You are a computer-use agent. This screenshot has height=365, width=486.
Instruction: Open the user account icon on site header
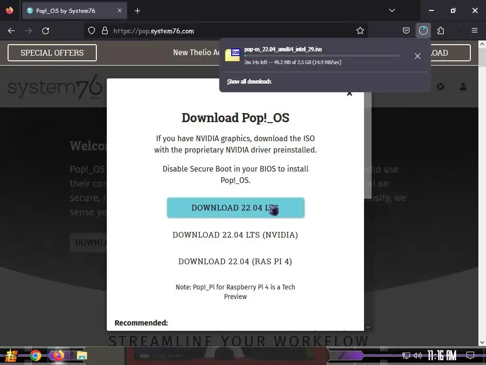463,86
